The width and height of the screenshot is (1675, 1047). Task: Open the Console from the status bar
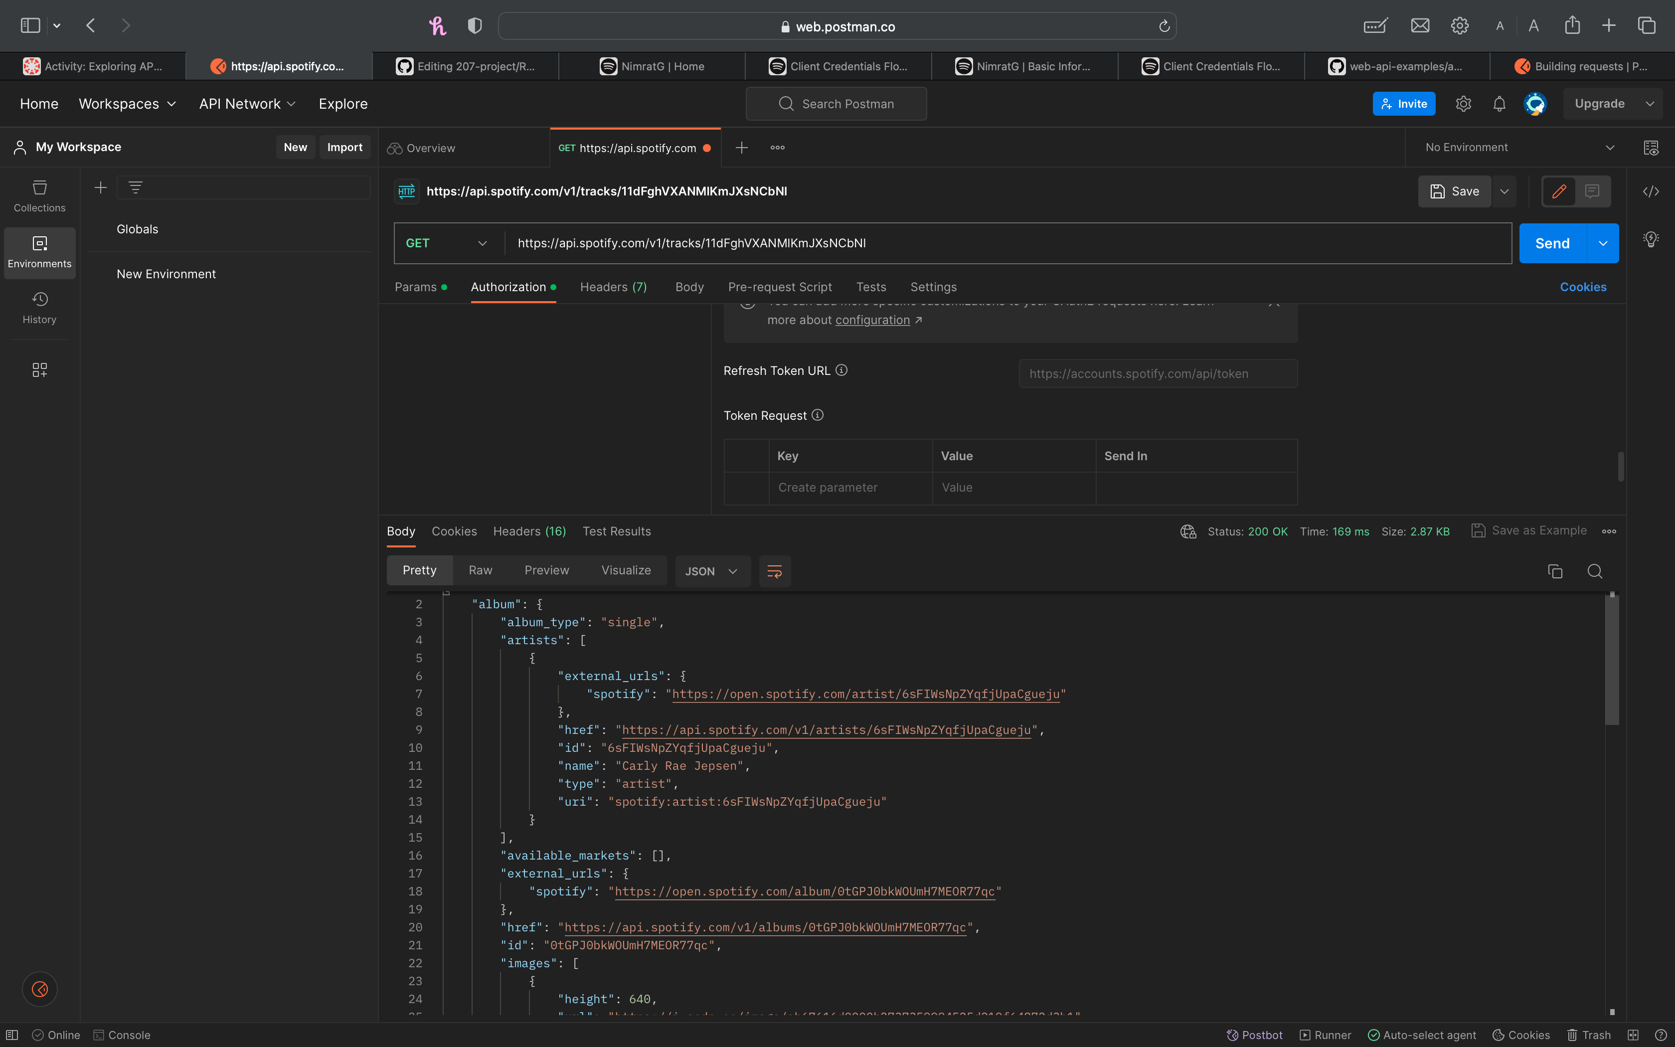point(122,1035)
